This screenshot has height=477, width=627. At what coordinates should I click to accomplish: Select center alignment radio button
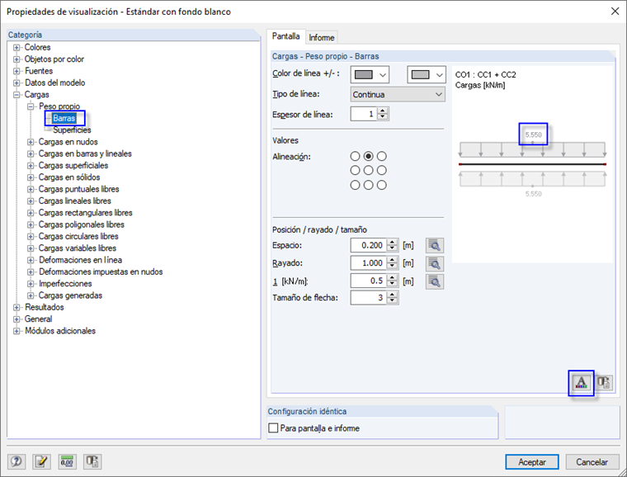coord(368,170)
